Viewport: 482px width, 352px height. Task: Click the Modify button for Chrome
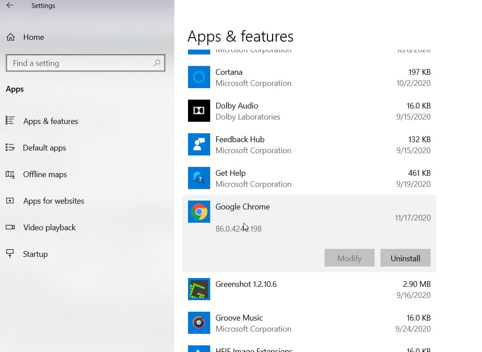[x=349, y=258]
